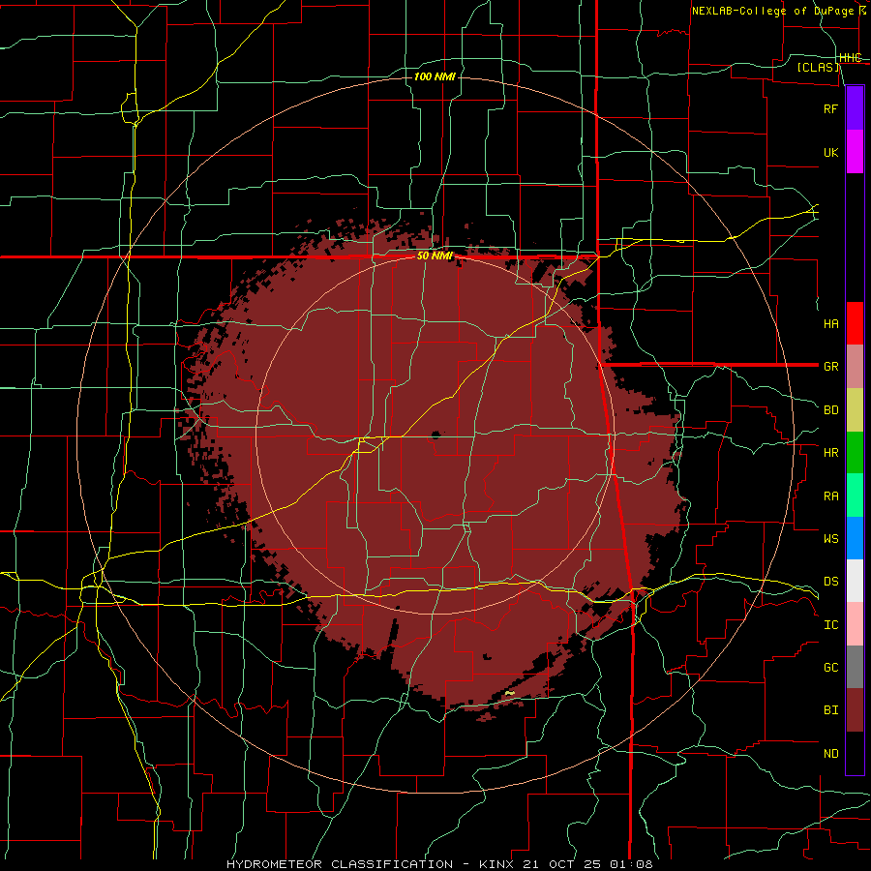Click the purple RF legend color swatch

click(855, 108)
